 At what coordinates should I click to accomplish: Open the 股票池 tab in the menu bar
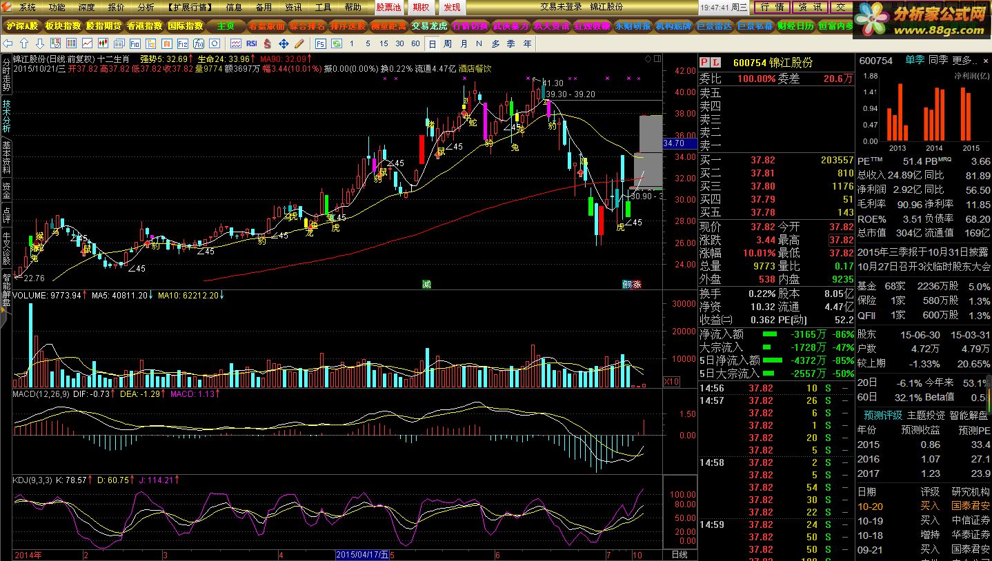coord(388,7)
